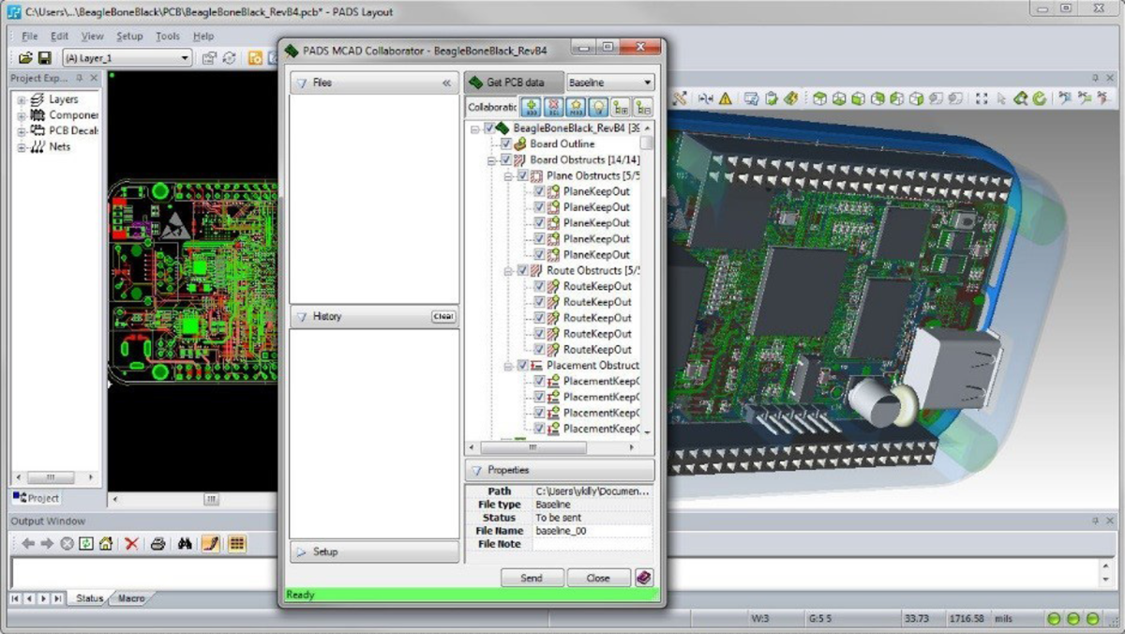The image size is (1125, 634).
Task: Open the Setup menu in menu bar
Action: (x=129, y=36)
